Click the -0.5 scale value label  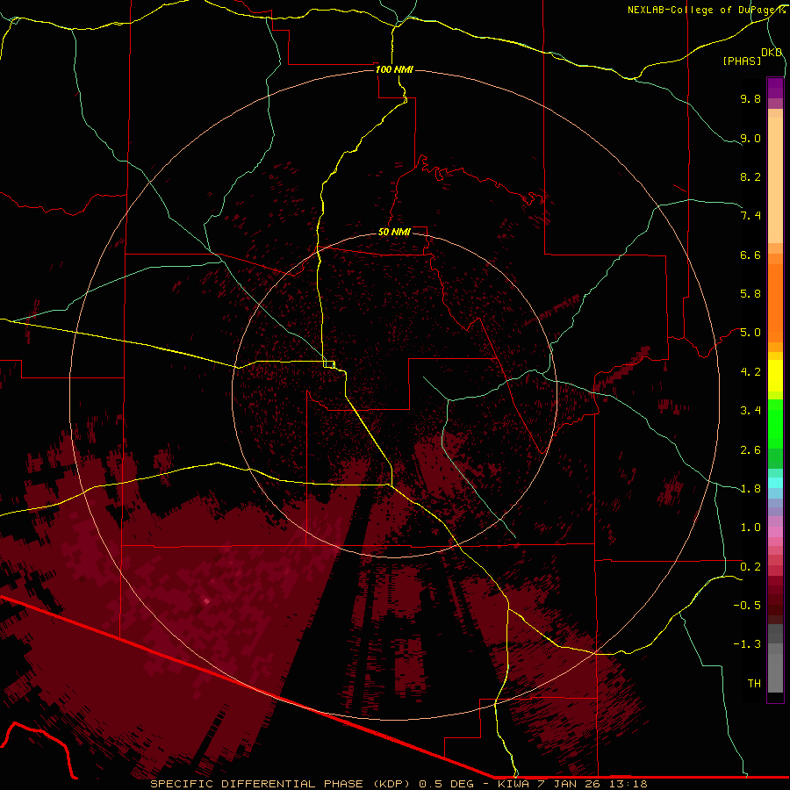[747, 606]
